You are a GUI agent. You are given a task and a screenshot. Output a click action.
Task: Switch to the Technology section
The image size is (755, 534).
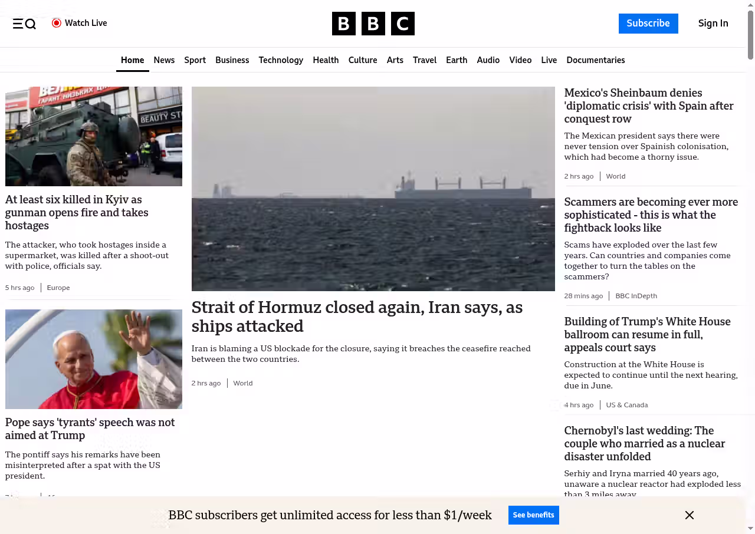(x=281, y=60)
